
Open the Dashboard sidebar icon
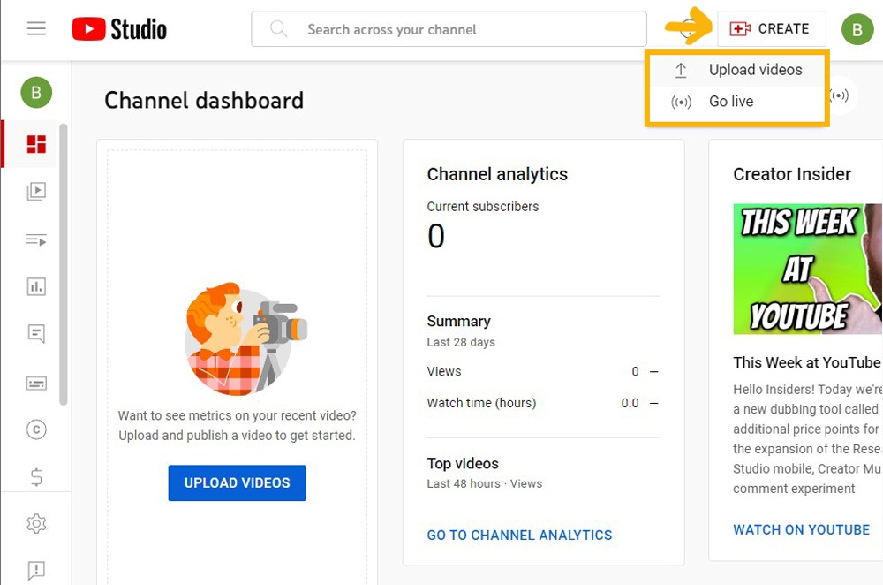[36, 144]
